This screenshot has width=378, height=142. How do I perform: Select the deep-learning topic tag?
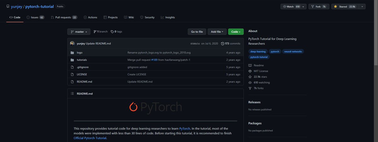tap(258, 51)
